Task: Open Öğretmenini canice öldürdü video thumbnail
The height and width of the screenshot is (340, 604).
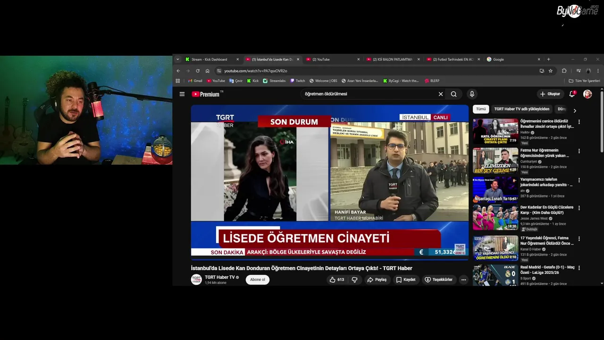Action: click(495, 131)
